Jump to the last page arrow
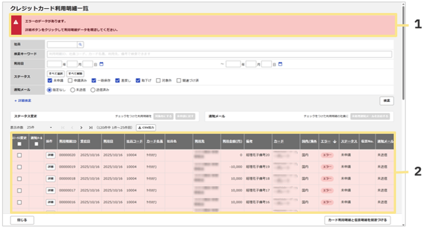The height and width of the screenshot is (228, 425). pos(91,127)
